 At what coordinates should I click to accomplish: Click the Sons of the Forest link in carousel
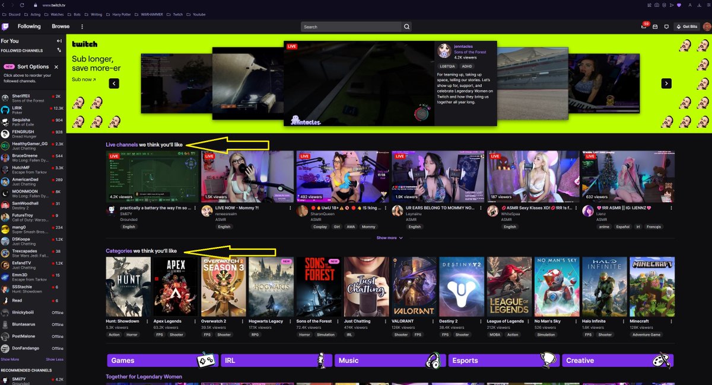coord(470,52)
